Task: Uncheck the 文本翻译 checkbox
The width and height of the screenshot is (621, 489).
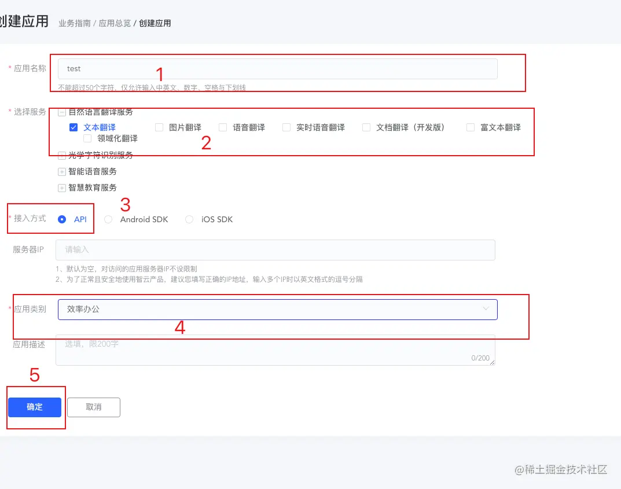Action: pyautogui.click(x=74, y=127)
